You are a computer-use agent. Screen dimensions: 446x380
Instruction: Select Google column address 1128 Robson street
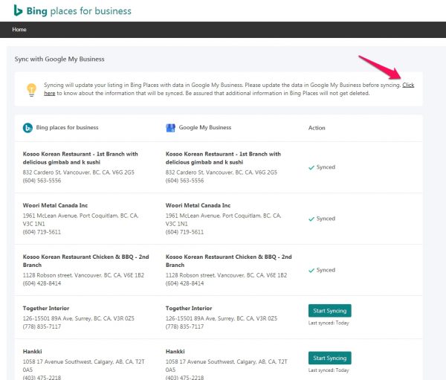226,275
